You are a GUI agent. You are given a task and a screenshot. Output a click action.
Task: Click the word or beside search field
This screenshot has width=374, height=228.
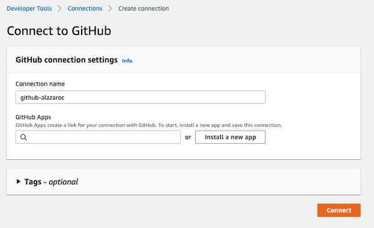188,137
